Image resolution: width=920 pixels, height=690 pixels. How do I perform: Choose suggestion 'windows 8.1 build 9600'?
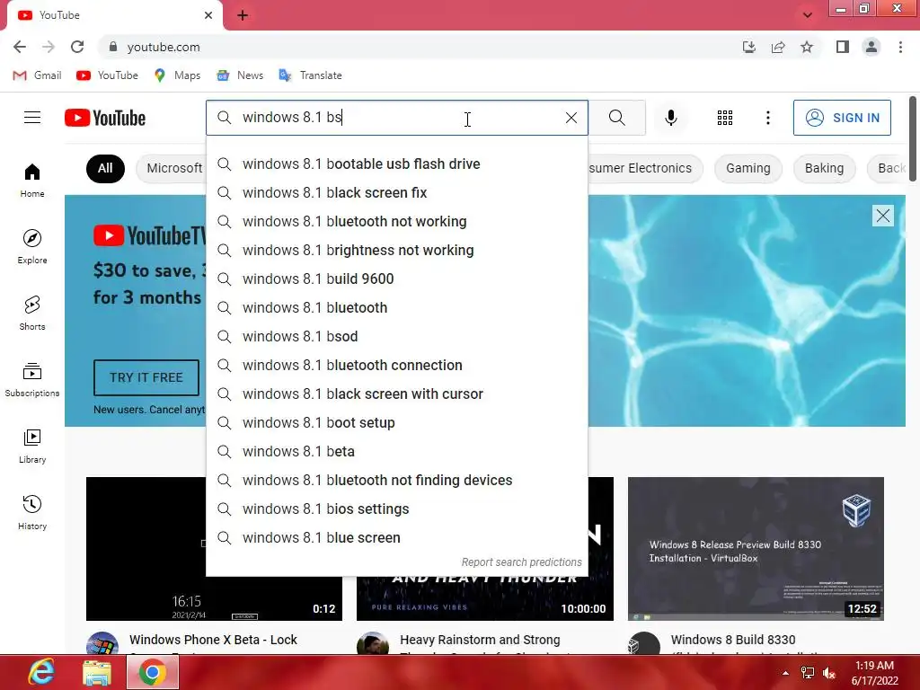click(396, 279)
